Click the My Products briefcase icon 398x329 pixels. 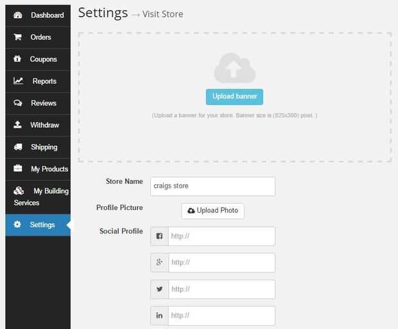pos(18,169)
